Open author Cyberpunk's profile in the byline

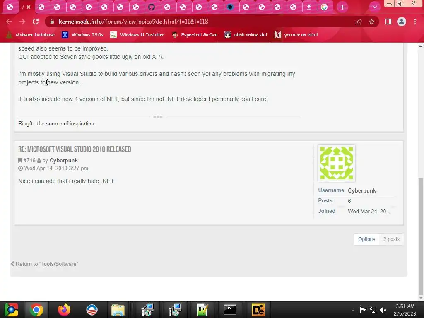63,160
